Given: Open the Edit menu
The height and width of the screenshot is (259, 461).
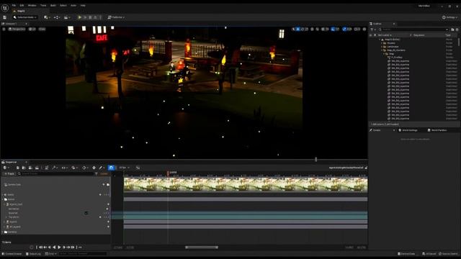Looking at the screenshot, I should [22, 5].
